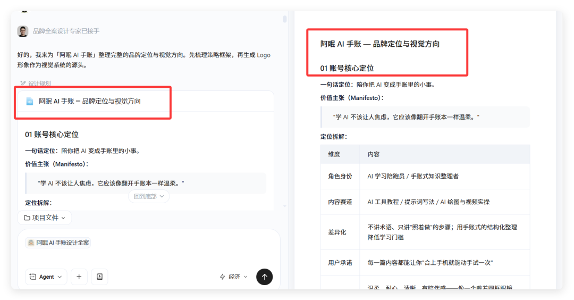Click 一句话定位 line in chat card

pos(83,151)
